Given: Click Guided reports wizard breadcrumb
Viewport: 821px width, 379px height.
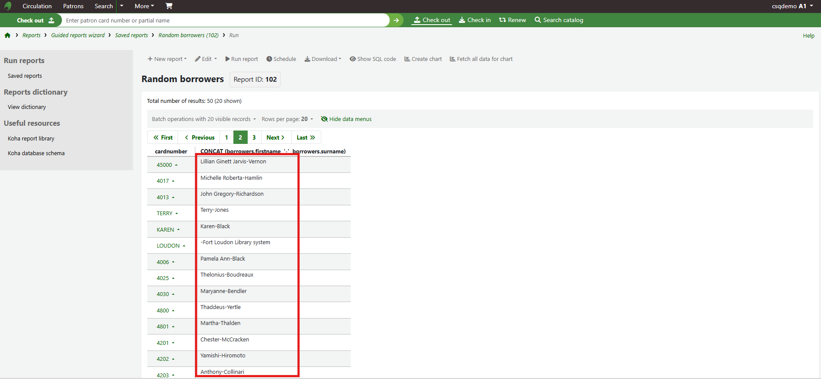Looking at the screenshot, I should point(78,35).
